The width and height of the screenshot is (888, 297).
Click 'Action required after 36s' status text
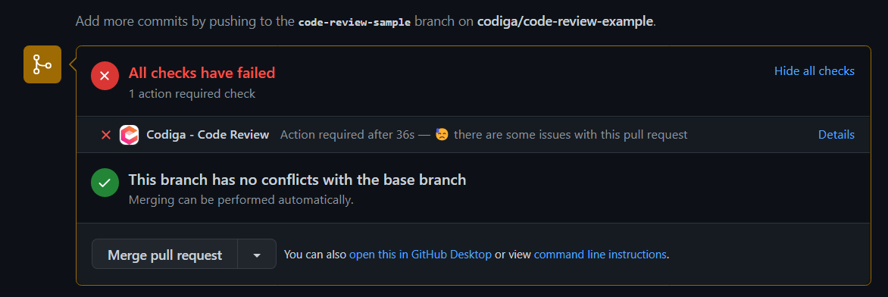tap(348, 135)
